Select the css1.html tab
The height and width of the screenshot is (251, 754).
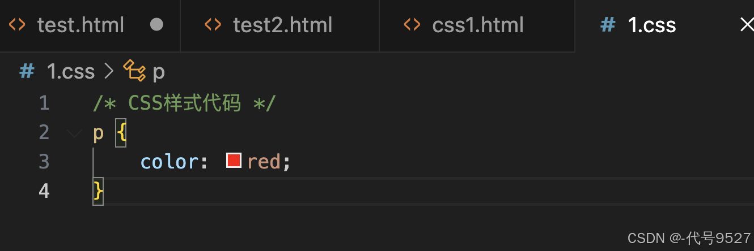pos(477,25)
